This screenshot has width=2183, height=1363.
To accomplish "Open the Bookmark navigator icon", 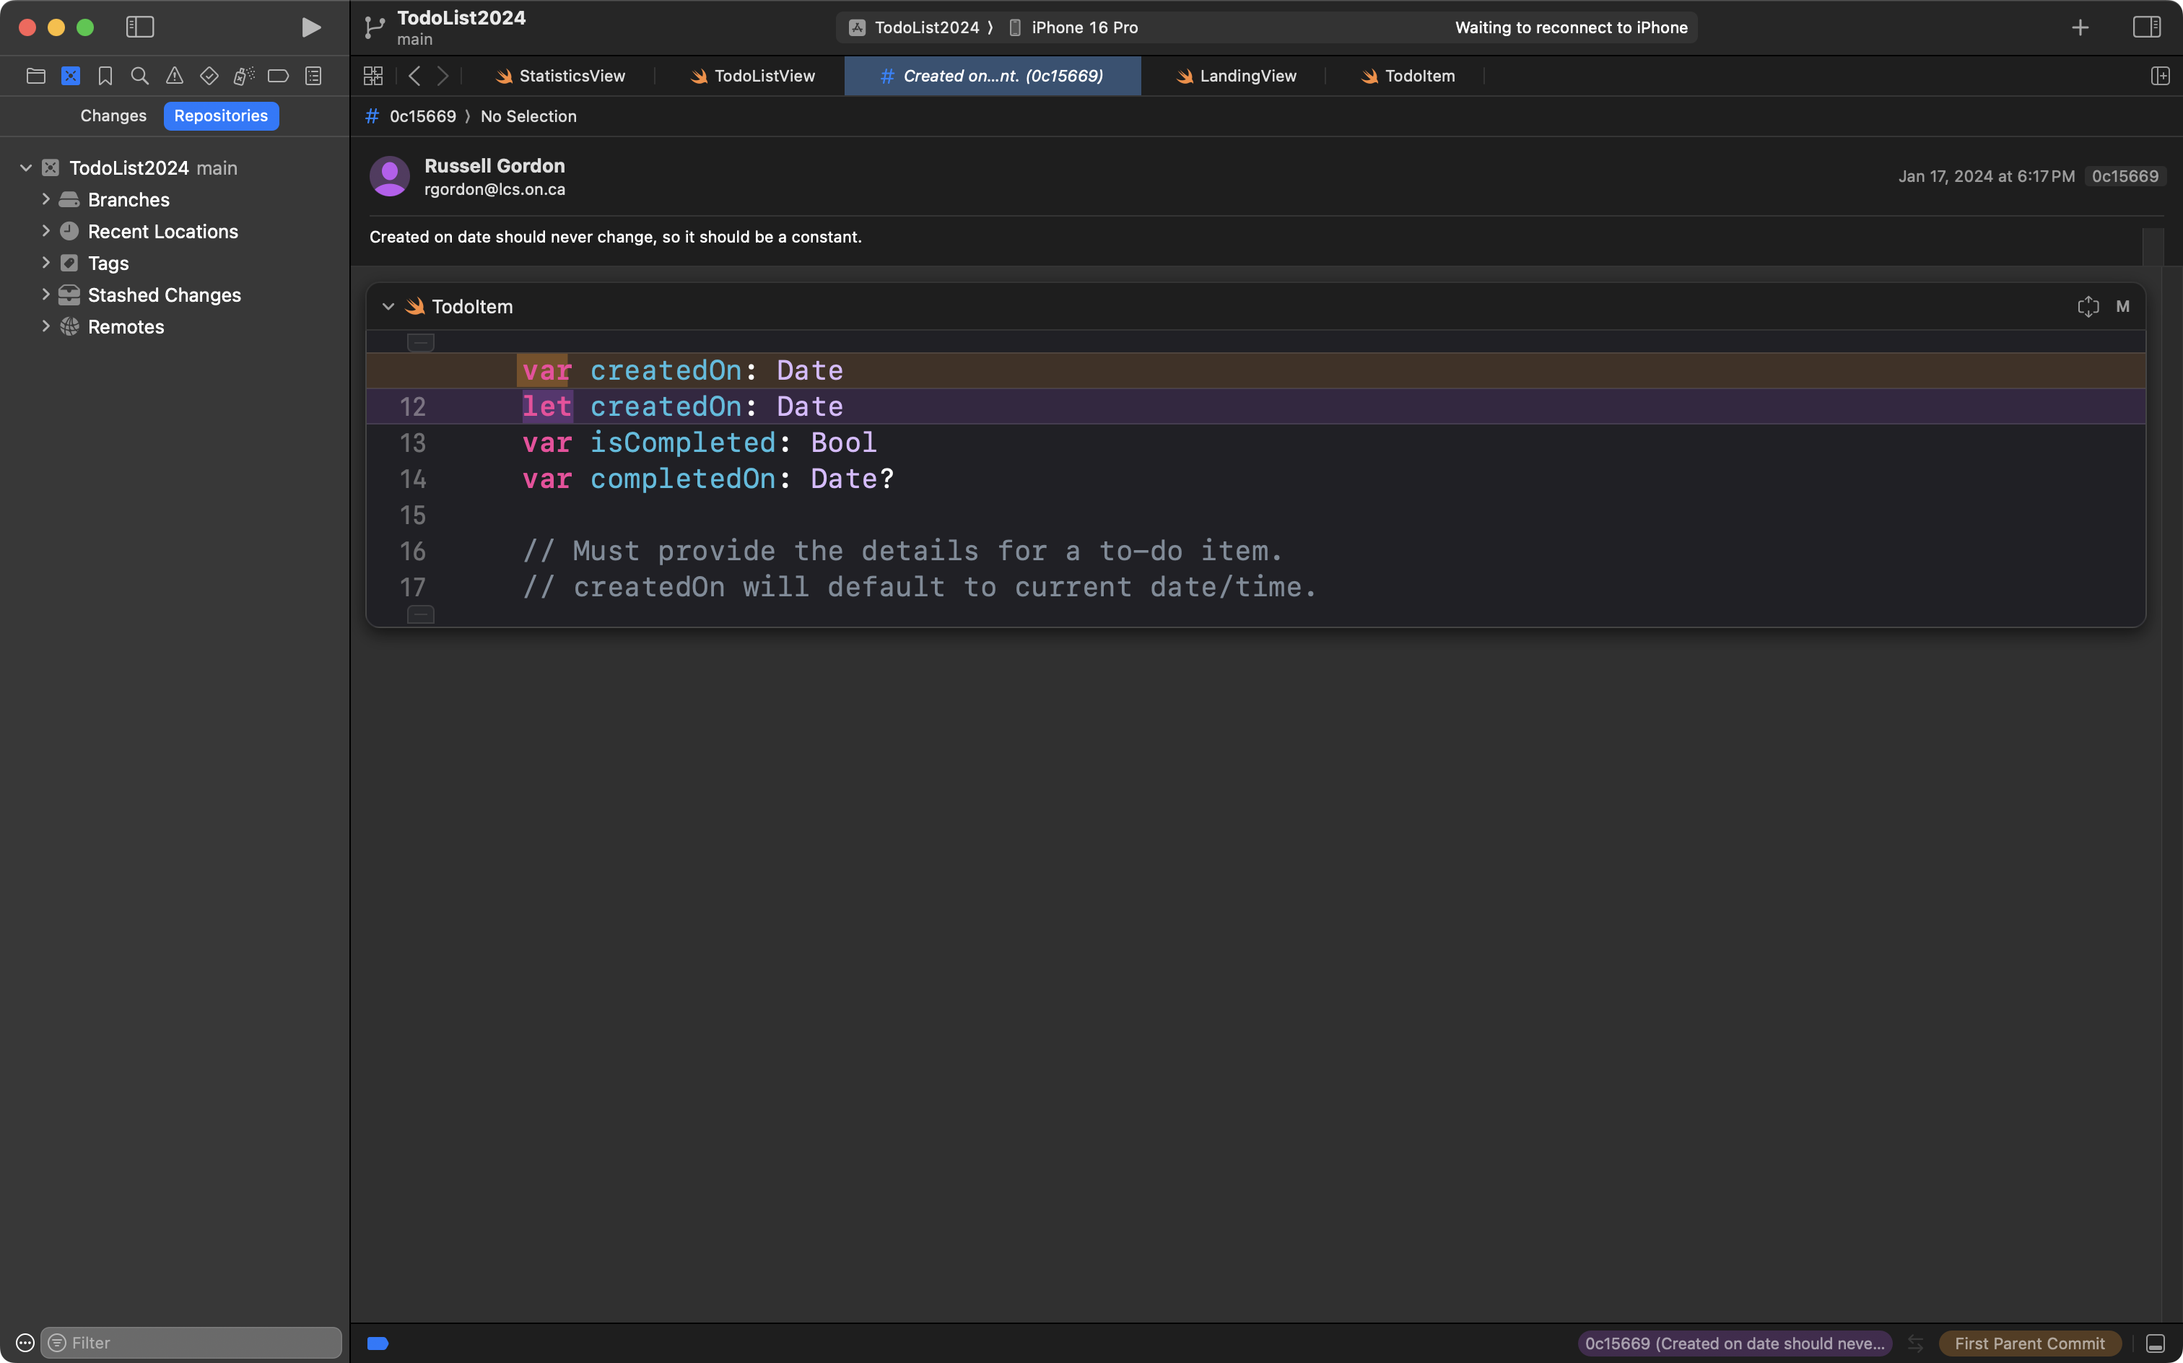I will pos(105,76).
